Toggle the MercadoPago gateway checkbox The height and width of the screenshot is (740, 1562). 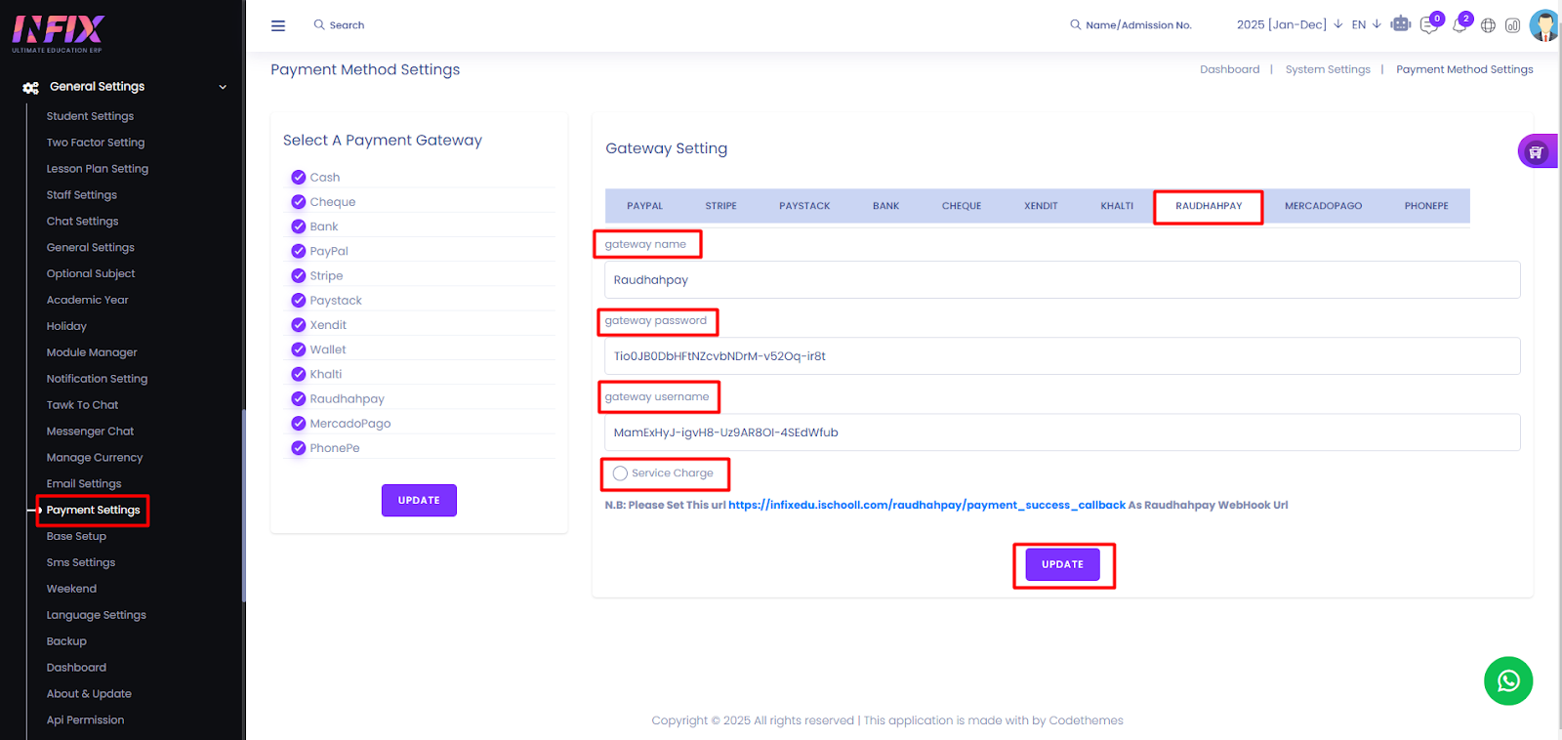pos(299,423)
